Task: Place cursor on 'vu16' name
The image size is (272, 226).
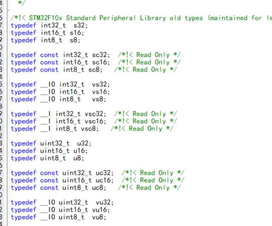Action: (100, 210)
